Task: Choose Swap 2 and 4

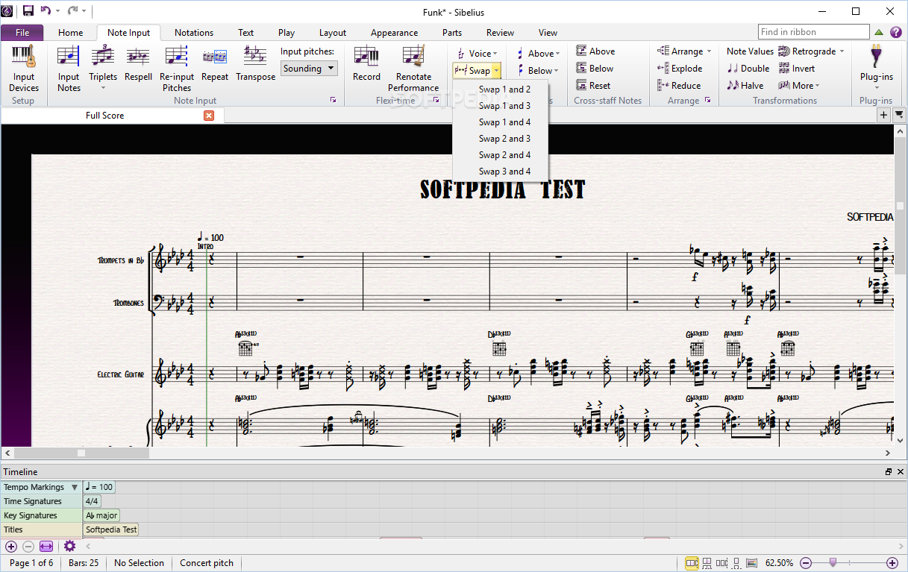Action: pos(504,155)
